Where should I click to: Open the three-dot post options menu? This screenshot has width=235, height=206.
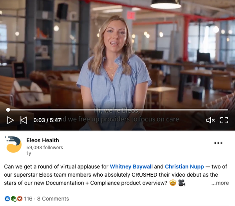pyautogui.click(x=218, y=143)
